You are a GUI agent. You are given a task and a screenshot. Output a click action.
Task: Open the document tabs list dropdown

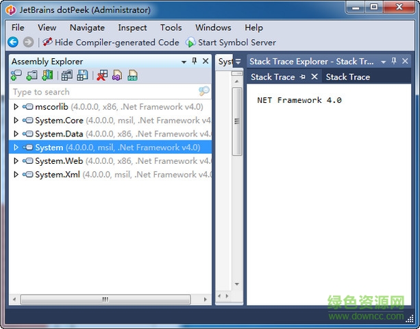pyautogui.click(x=238, y=62)
